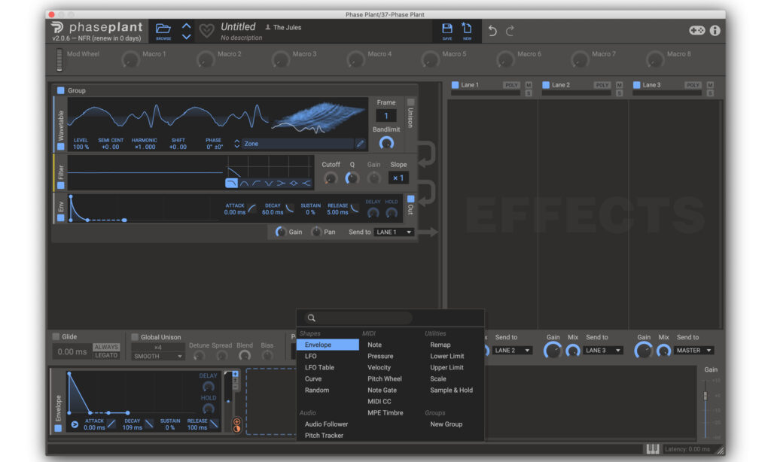The height and width of the screenshot is (462, 771).
Task: Select the notch filter shape icon
Action: tap(269, 184)
